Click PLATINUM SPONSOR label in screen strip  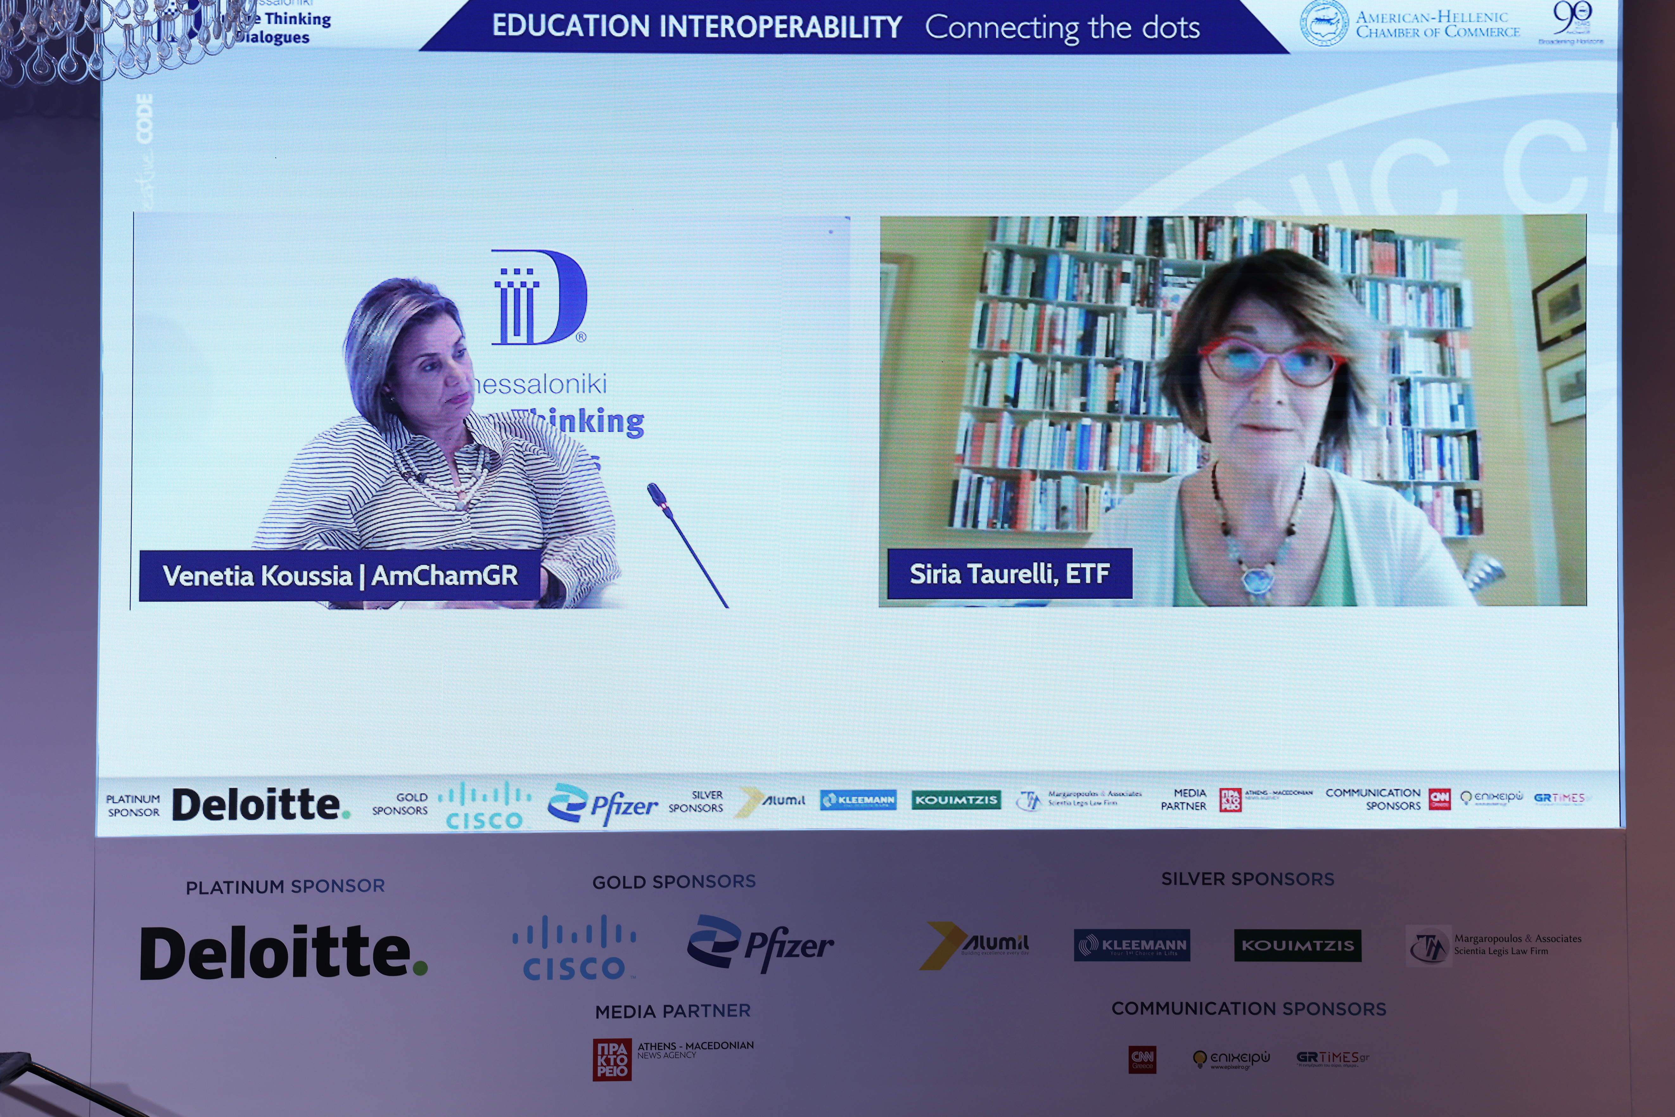133,806
